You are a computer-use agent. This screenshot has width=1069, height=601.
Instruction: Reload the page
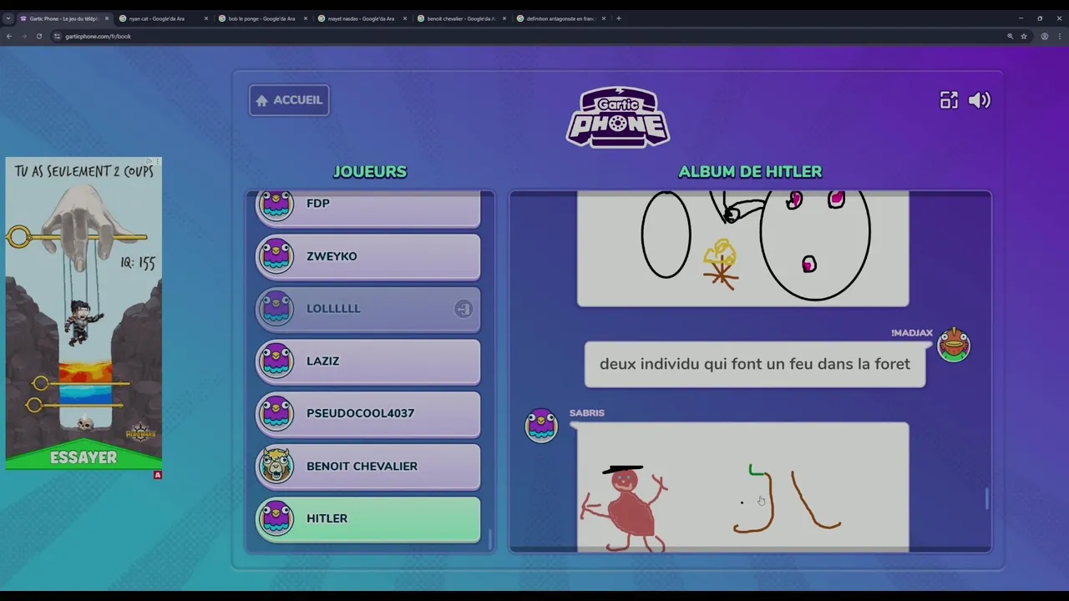point(39,36)
